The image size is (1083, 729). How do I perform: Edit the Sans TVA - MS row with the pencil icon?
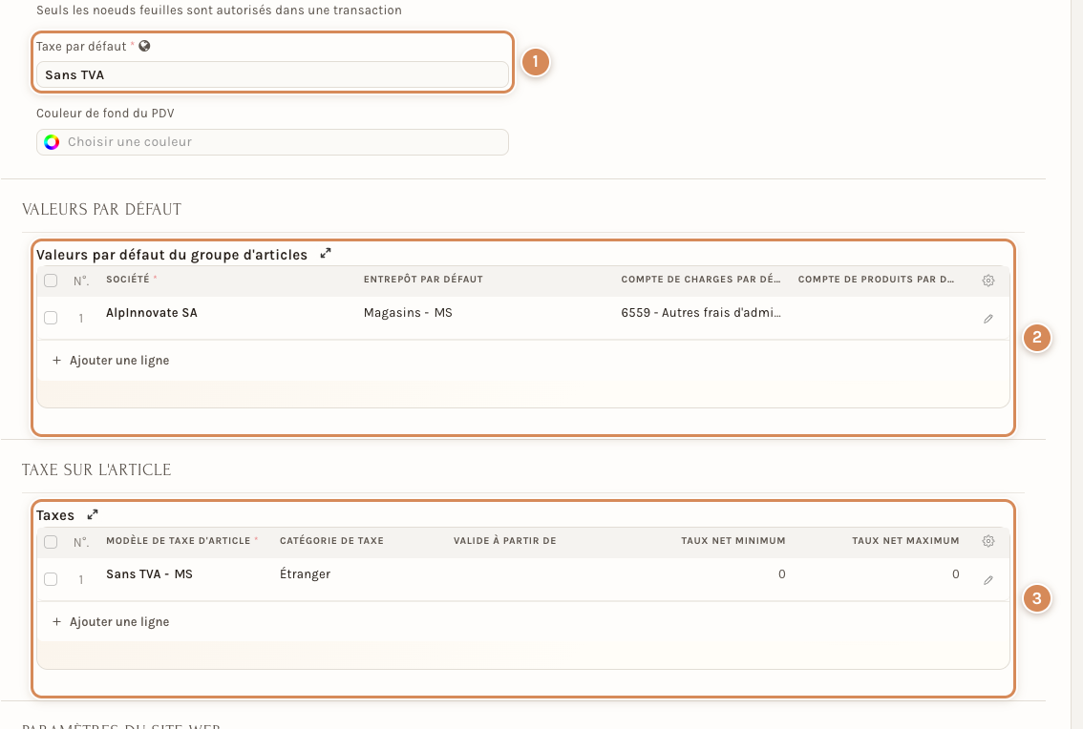tap(988, 580)
